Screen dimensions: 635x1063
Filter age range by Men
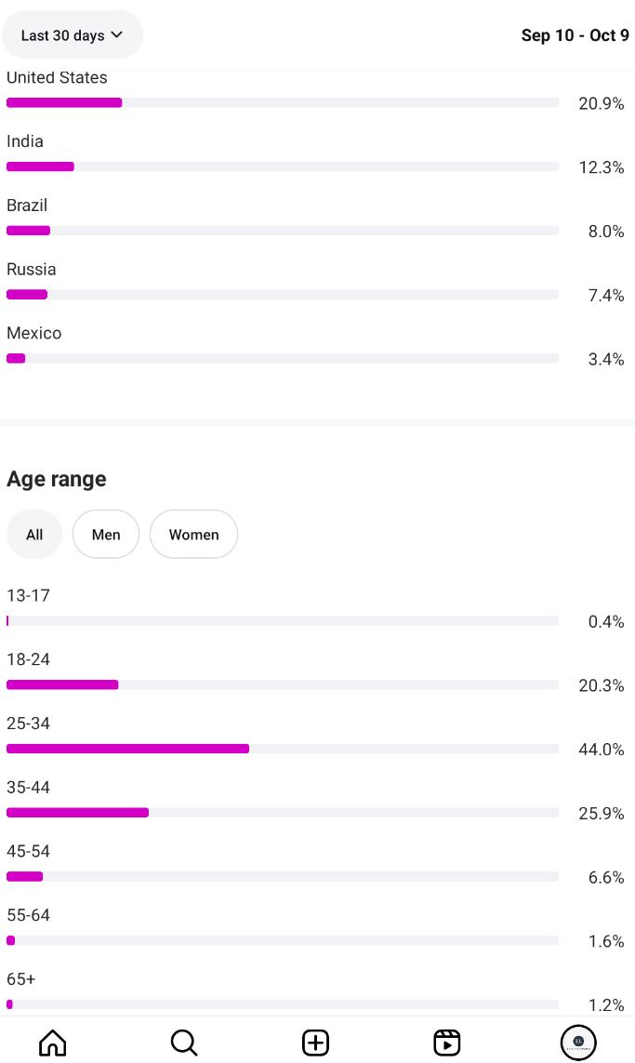click(106, 535)
